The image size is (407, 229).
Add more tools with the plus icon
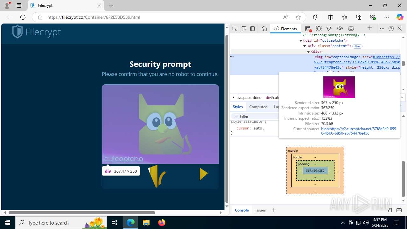[x=369, y=28]
